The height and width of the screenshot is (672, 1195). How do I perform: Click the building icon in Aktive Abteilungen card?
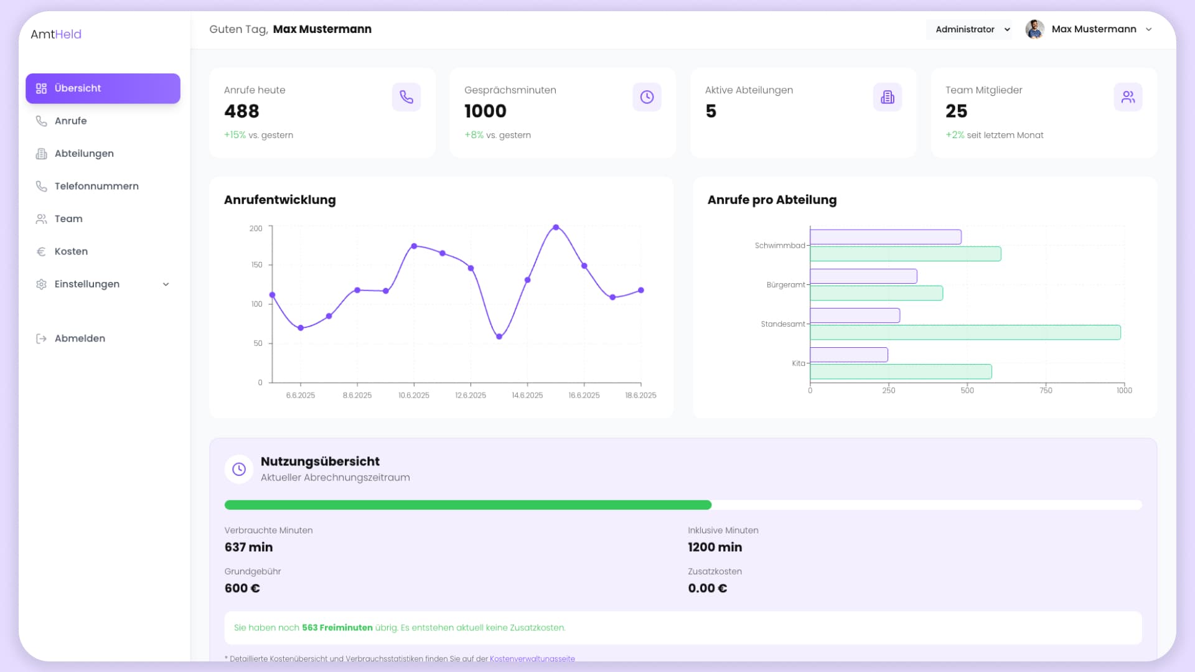(x=888, y=97)
